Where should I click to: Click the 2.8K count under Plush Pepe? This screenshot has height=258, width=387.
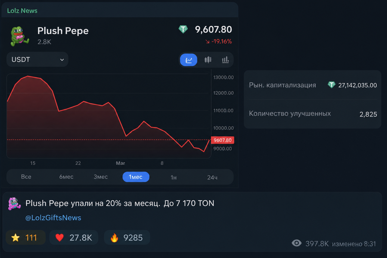[x=44, y=42]
